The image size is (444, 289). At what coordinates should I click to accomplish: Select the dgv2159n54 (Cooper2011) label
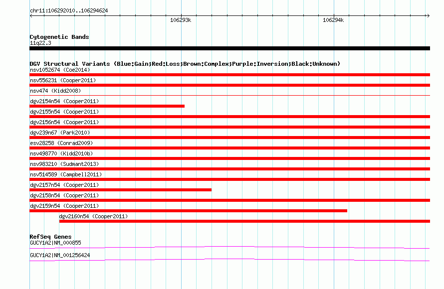coord(64,206)
